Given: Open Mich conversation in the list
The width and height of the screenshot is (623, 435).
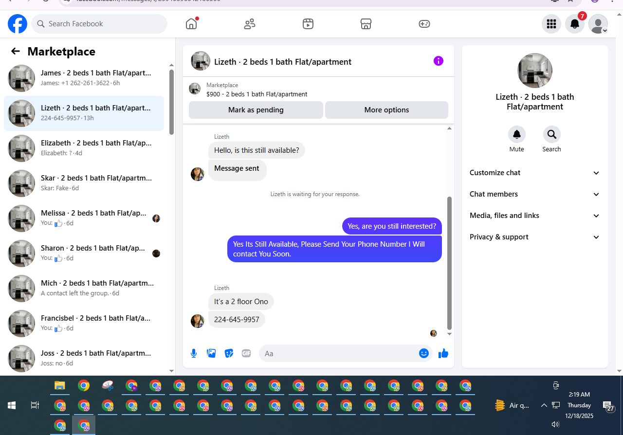Looking at the screenshot, I should [x=84, y=289].
